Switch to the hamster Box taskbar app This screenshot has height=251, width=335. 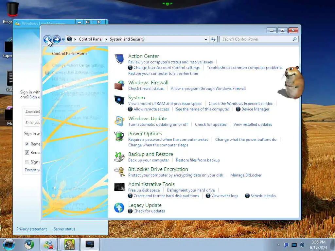click(x=70, y=244)
